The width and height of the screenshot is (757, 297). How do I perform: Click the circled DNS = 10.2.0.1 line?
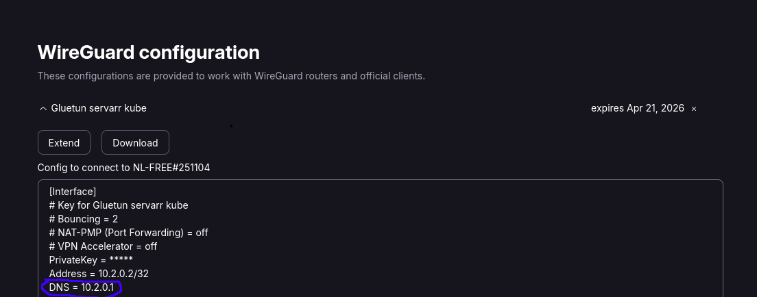coord(82,288)
